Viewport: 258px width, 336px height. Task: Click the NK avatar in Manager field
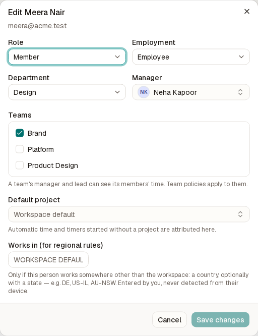[x=144, y=92]
